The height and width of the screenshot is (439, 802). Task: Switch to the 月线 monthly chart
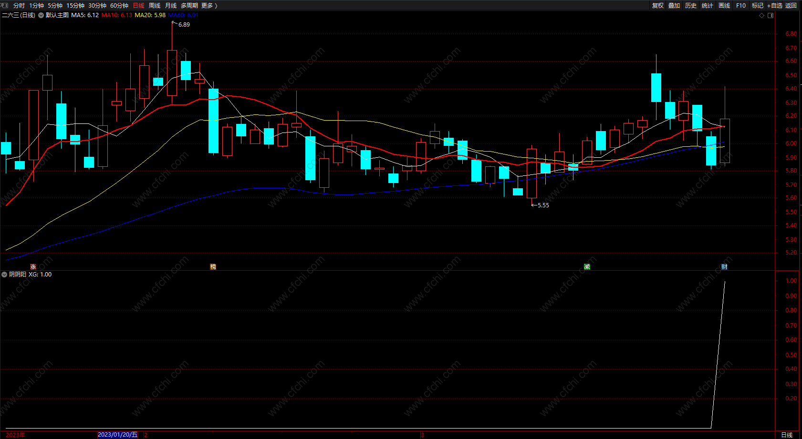171,6
